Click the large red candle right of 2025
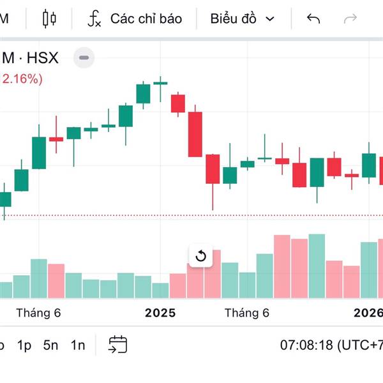The width and height of the screenshot is (383, 383). point(195,134)
